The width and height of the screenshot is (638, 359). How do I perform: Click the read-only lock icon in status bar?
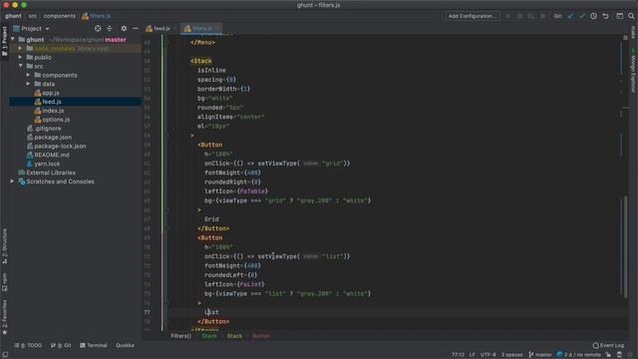click(608, 355)
